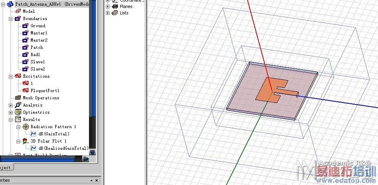Expand the Planes node
378x185 pixels.
pos(108,6)
